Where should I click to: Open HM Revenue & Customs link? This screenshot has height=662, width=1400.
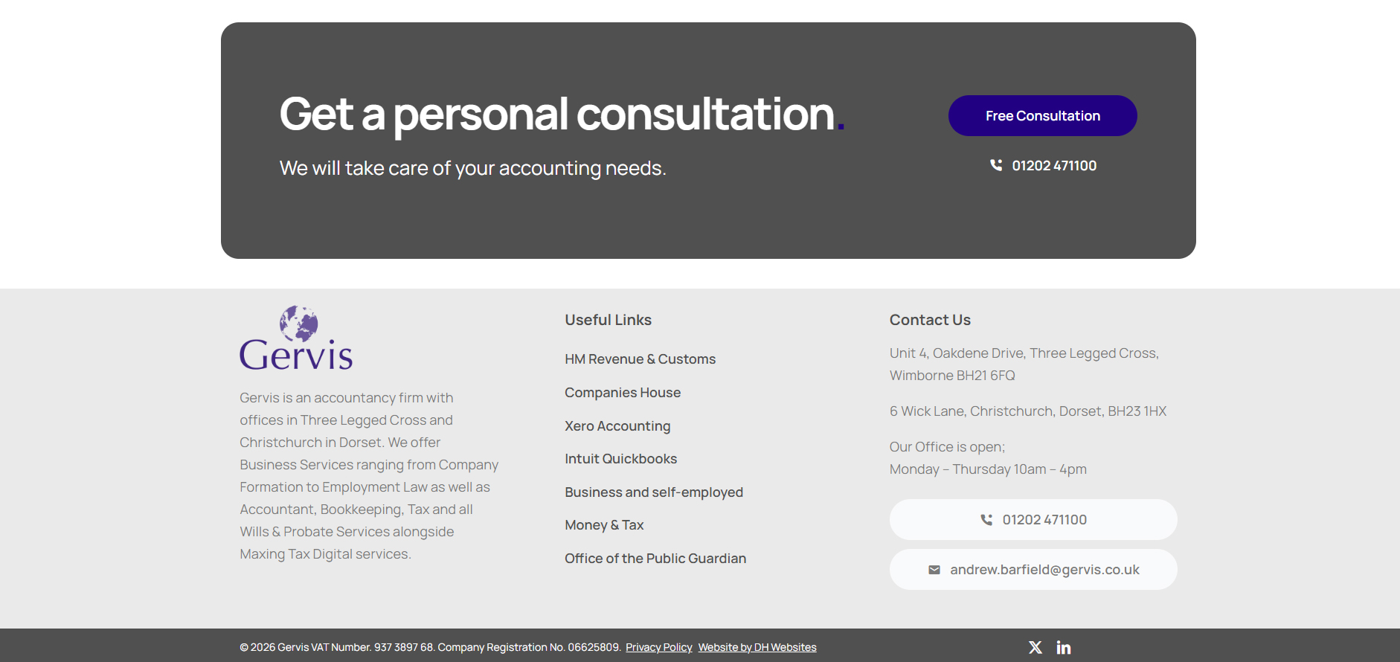(x=640, y=359)
